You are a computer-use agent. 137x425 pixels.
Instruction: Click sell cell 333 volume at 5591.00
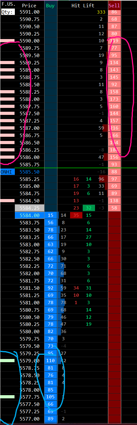click(101, 12)
